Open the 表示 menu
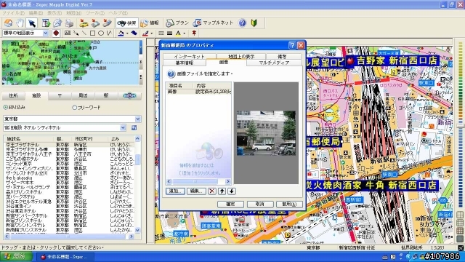The width and height of the screenshot is (465, 262). 54,13
